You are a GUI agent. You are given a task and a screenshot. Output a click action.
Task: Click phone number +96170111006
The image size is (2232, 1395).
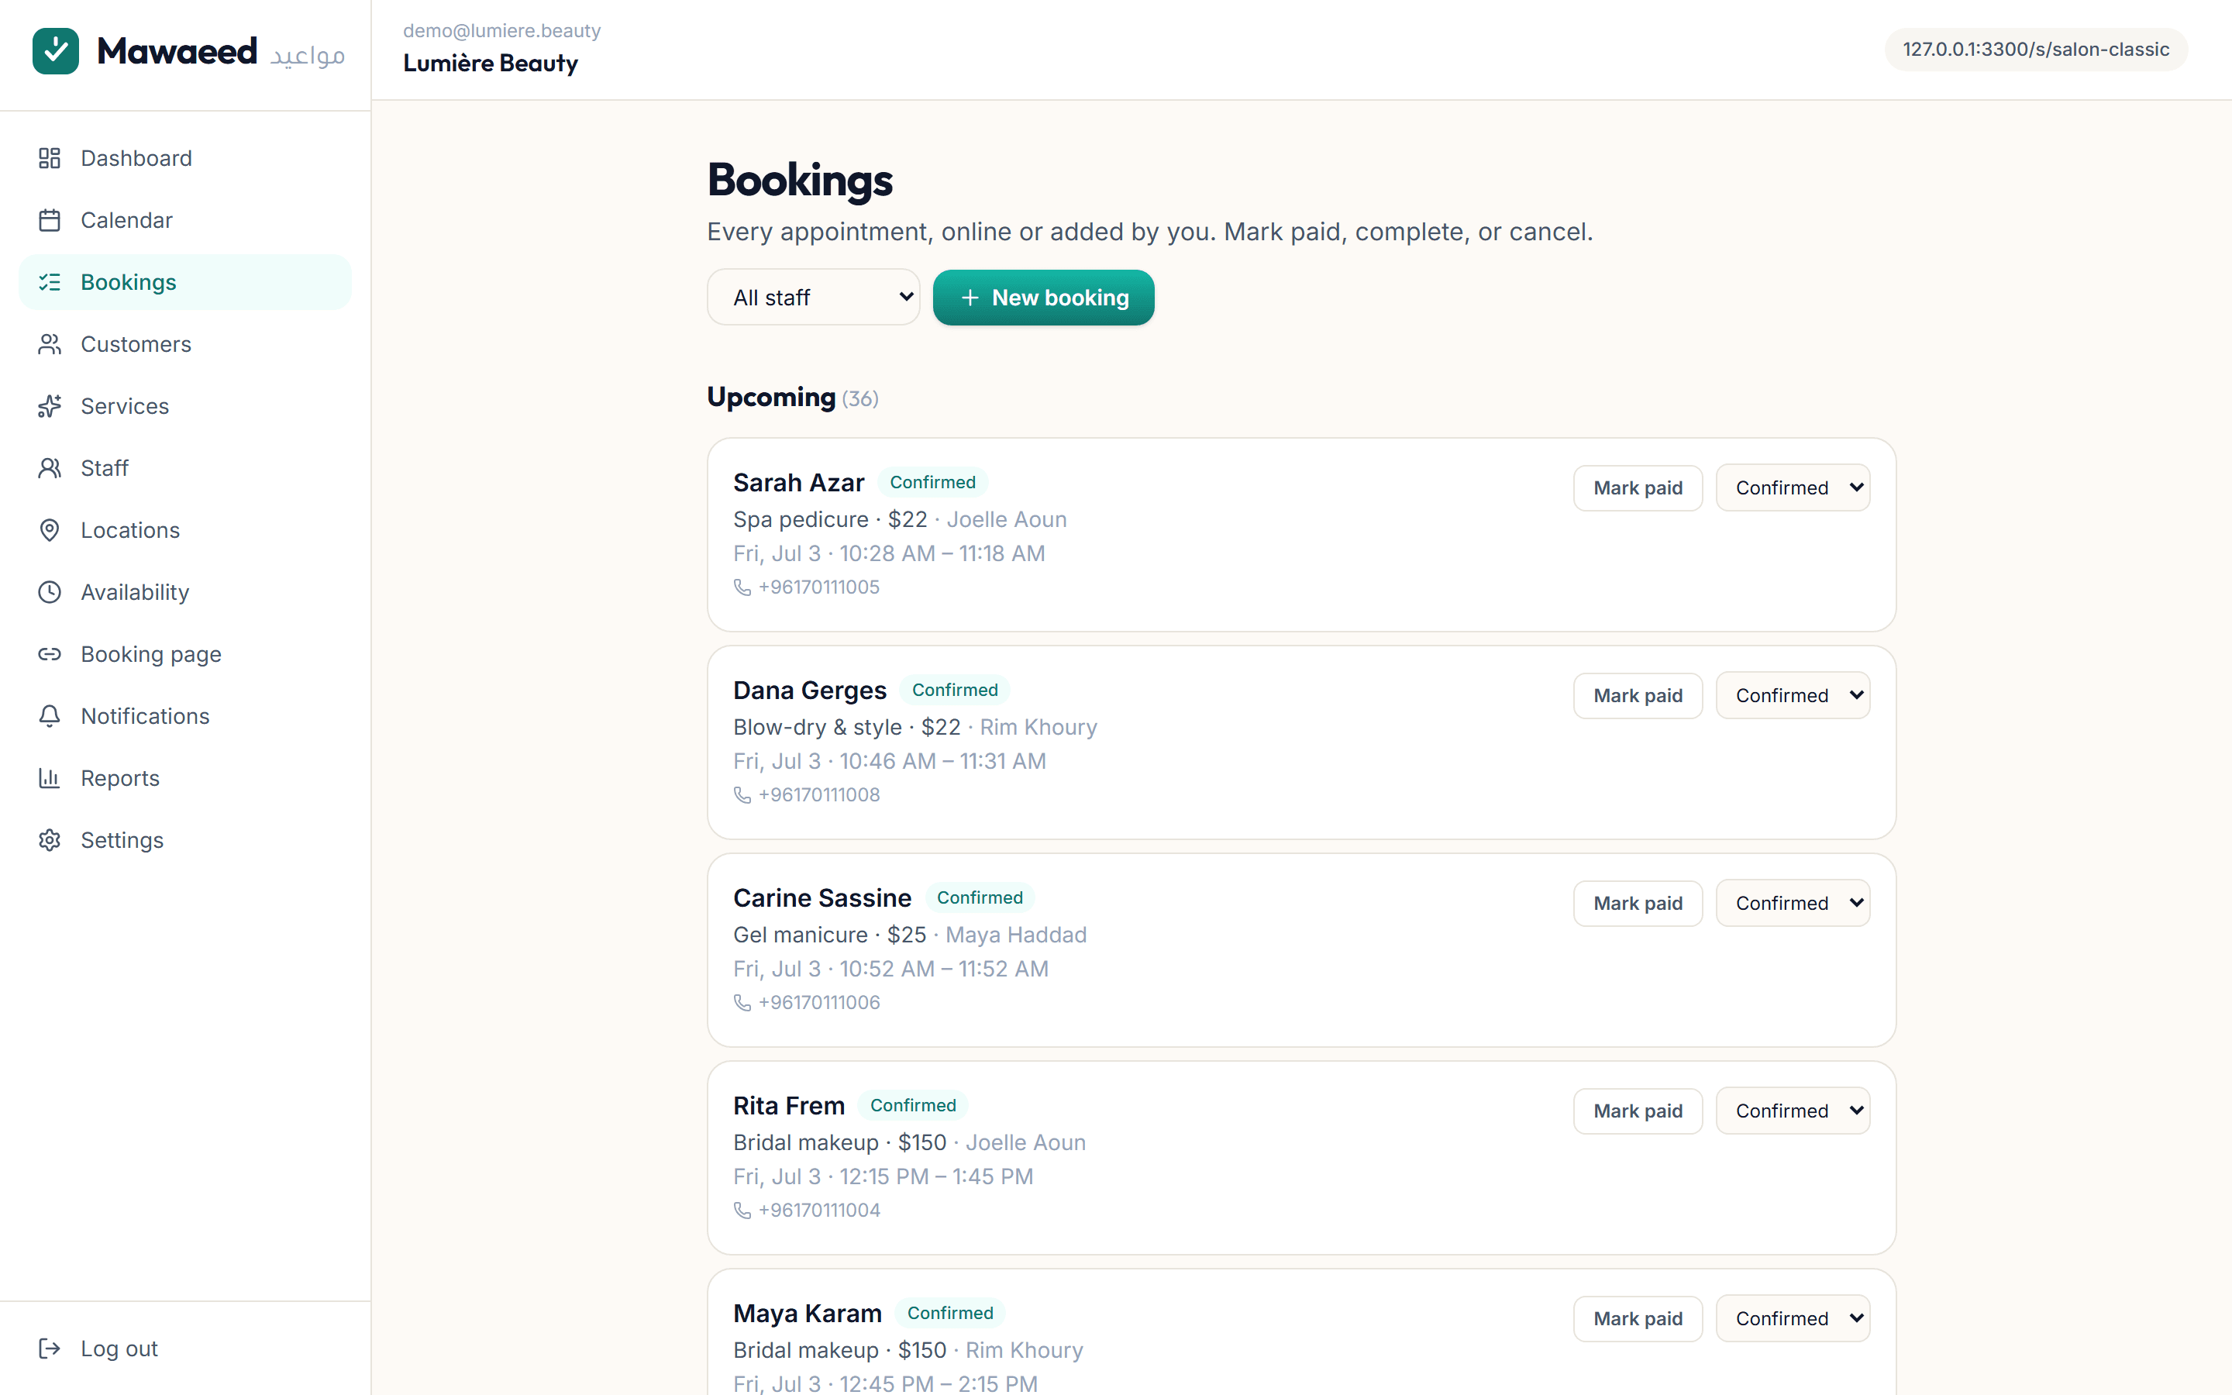(819, 1002)
